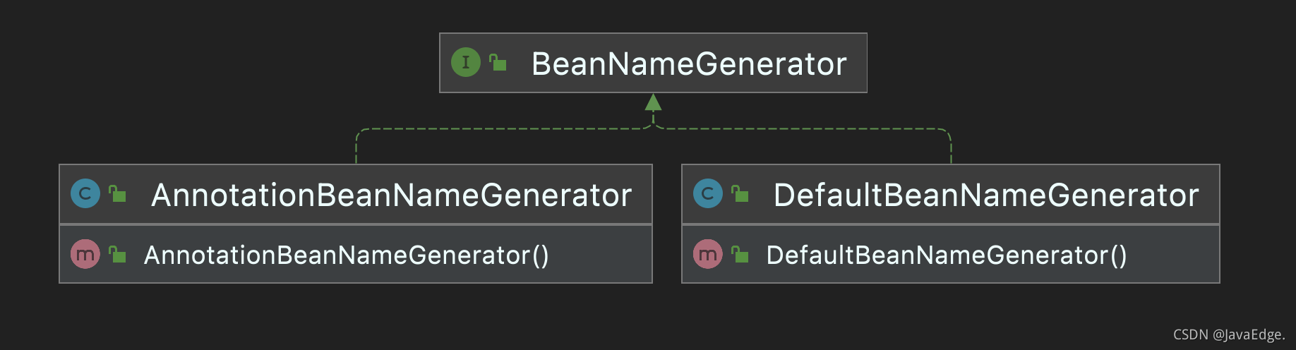
Task: Click the visibility icon on AnnotationBeanNameGenerator class header
Action: 118,194
